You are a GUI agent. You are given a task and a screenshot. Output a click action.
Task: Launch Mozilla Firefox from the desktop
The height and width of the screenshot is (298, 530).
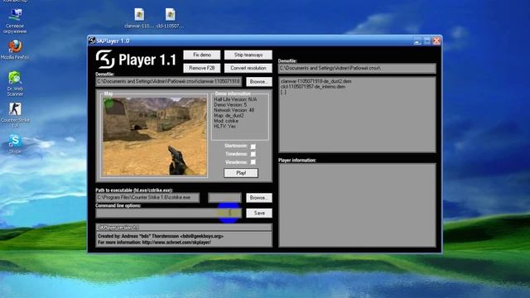pos(15,50)
